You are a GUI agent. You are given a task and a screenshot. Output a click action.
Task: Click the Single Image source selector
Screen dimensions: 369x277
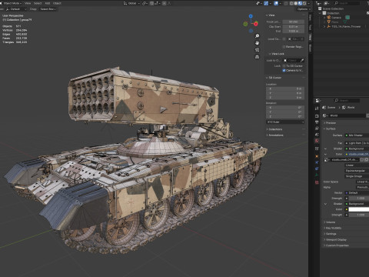(x=357, y=176)
